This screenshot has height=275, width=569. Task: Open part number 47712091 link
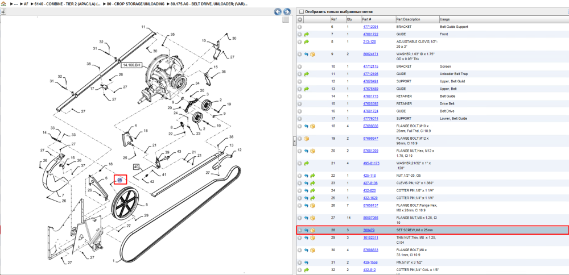pos(370,27)
